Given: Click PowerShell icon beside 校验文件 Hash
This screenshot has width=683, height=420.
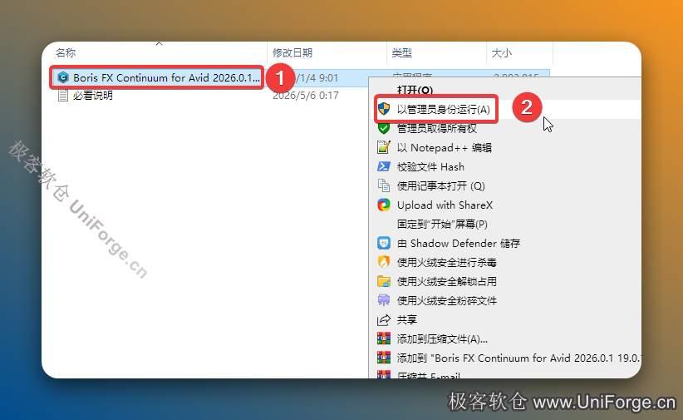Looking at the screenshot, I should tap(384, 166).
